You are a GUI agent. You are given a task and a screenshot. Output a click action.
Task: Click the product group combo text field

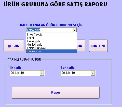click(x=49, y=30)
